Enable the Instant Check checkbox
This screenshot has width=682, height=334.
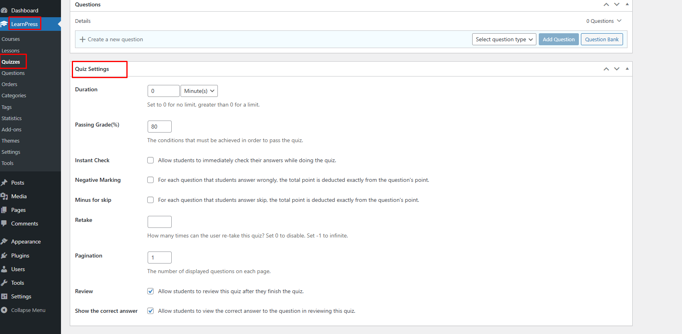(150, 160)
